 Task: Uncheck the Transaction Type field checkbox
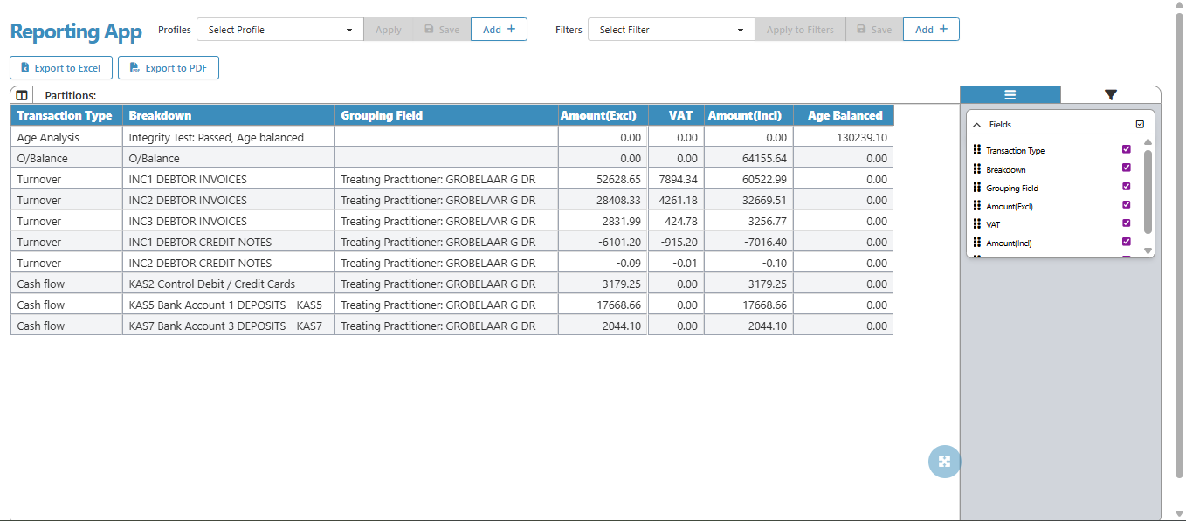coord(1126,149)
